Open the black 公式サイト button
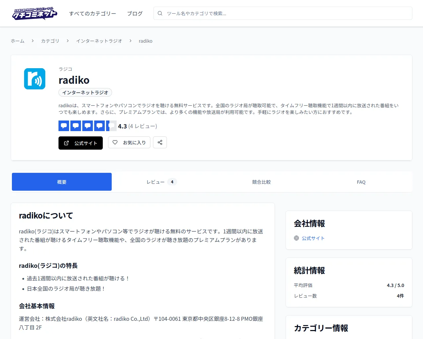 (x=81, y=143)
